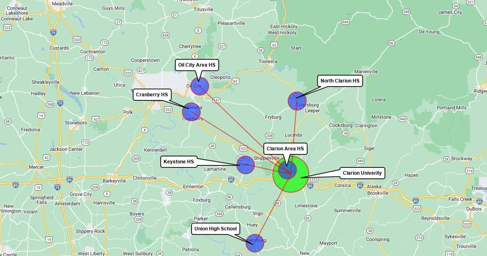Select the Keystone HS blue circle at Knox

245,165
